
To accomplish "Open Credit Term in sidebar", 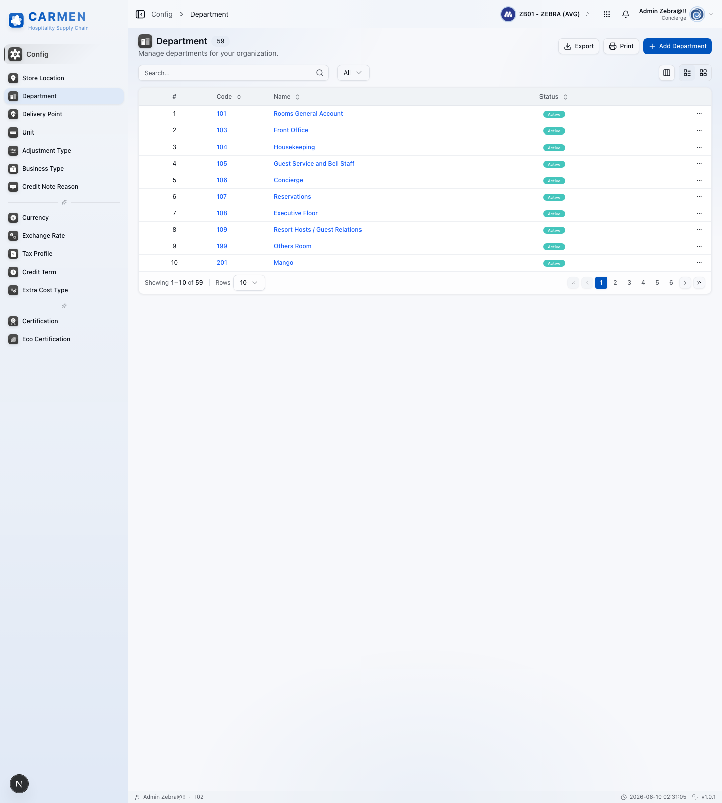I will tap(64, 272).
